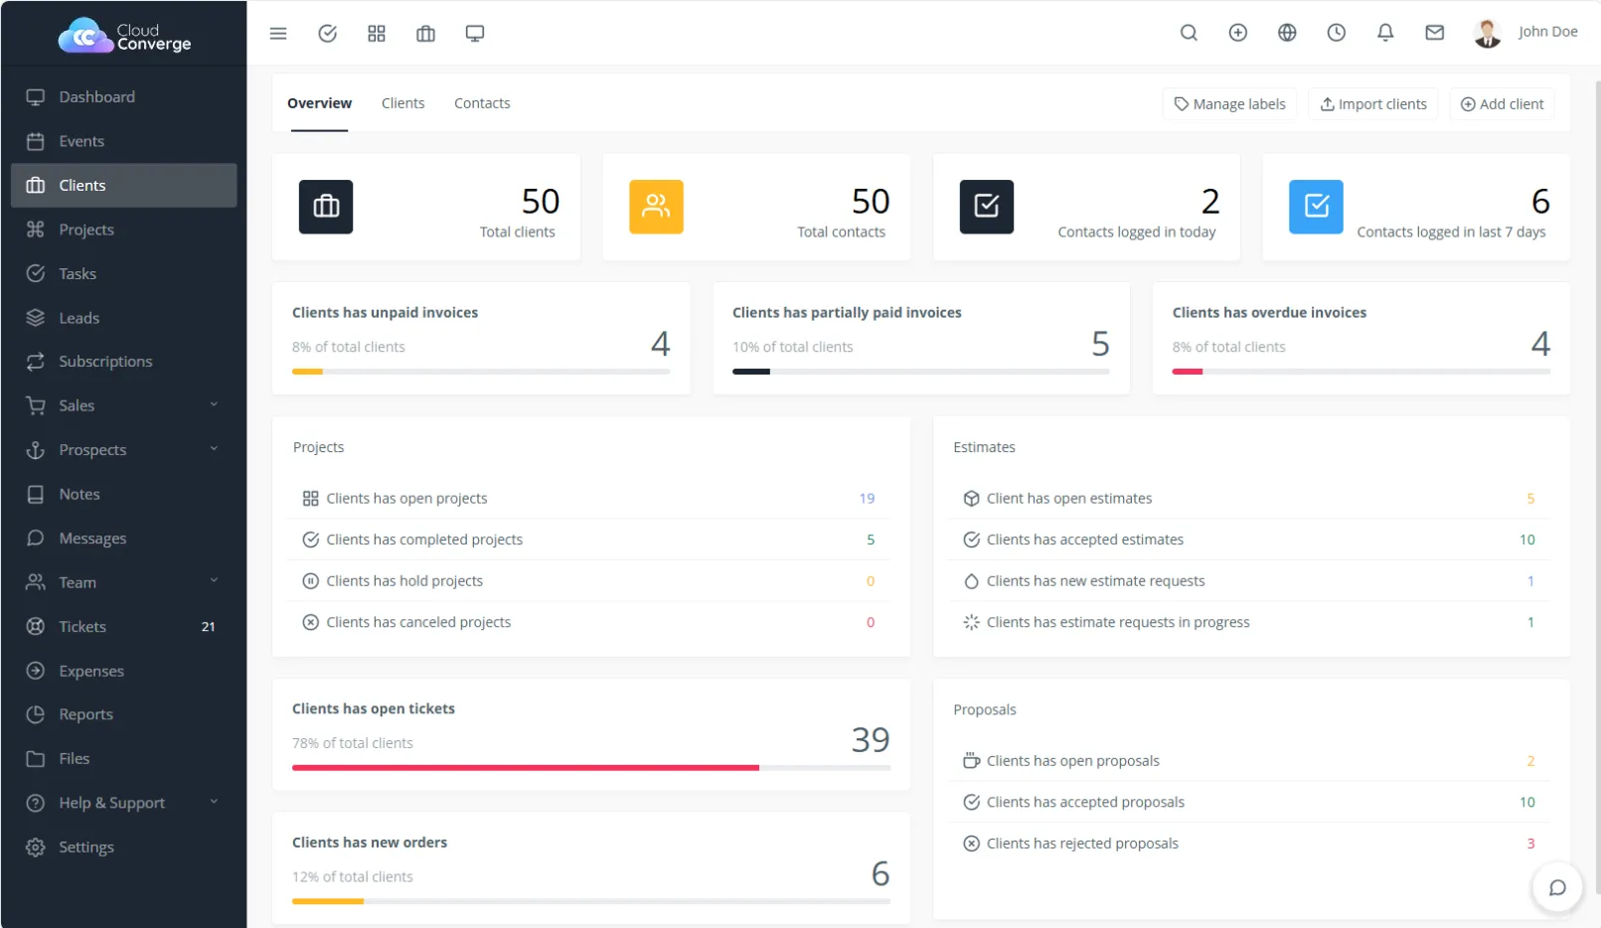
Task: Click the open tickets progress bar
Action: coord(590,768)
